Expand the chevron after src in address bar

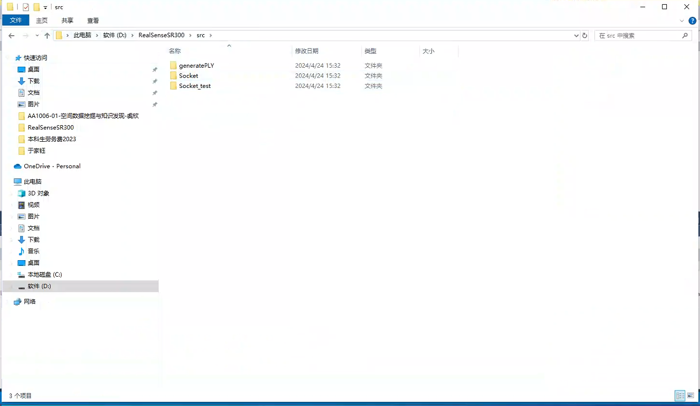pyautogui.click(x=211, y=35)
